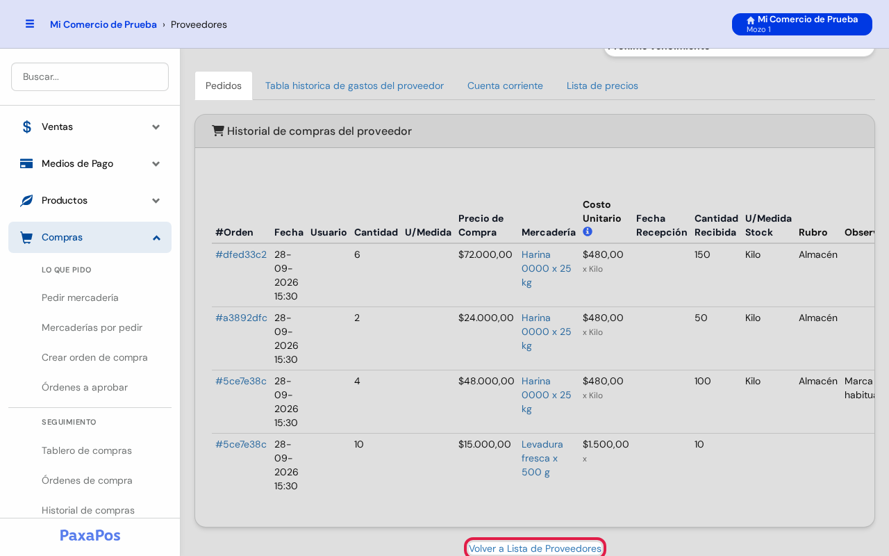Open Historial de compras in sidebar

(88, 510)
